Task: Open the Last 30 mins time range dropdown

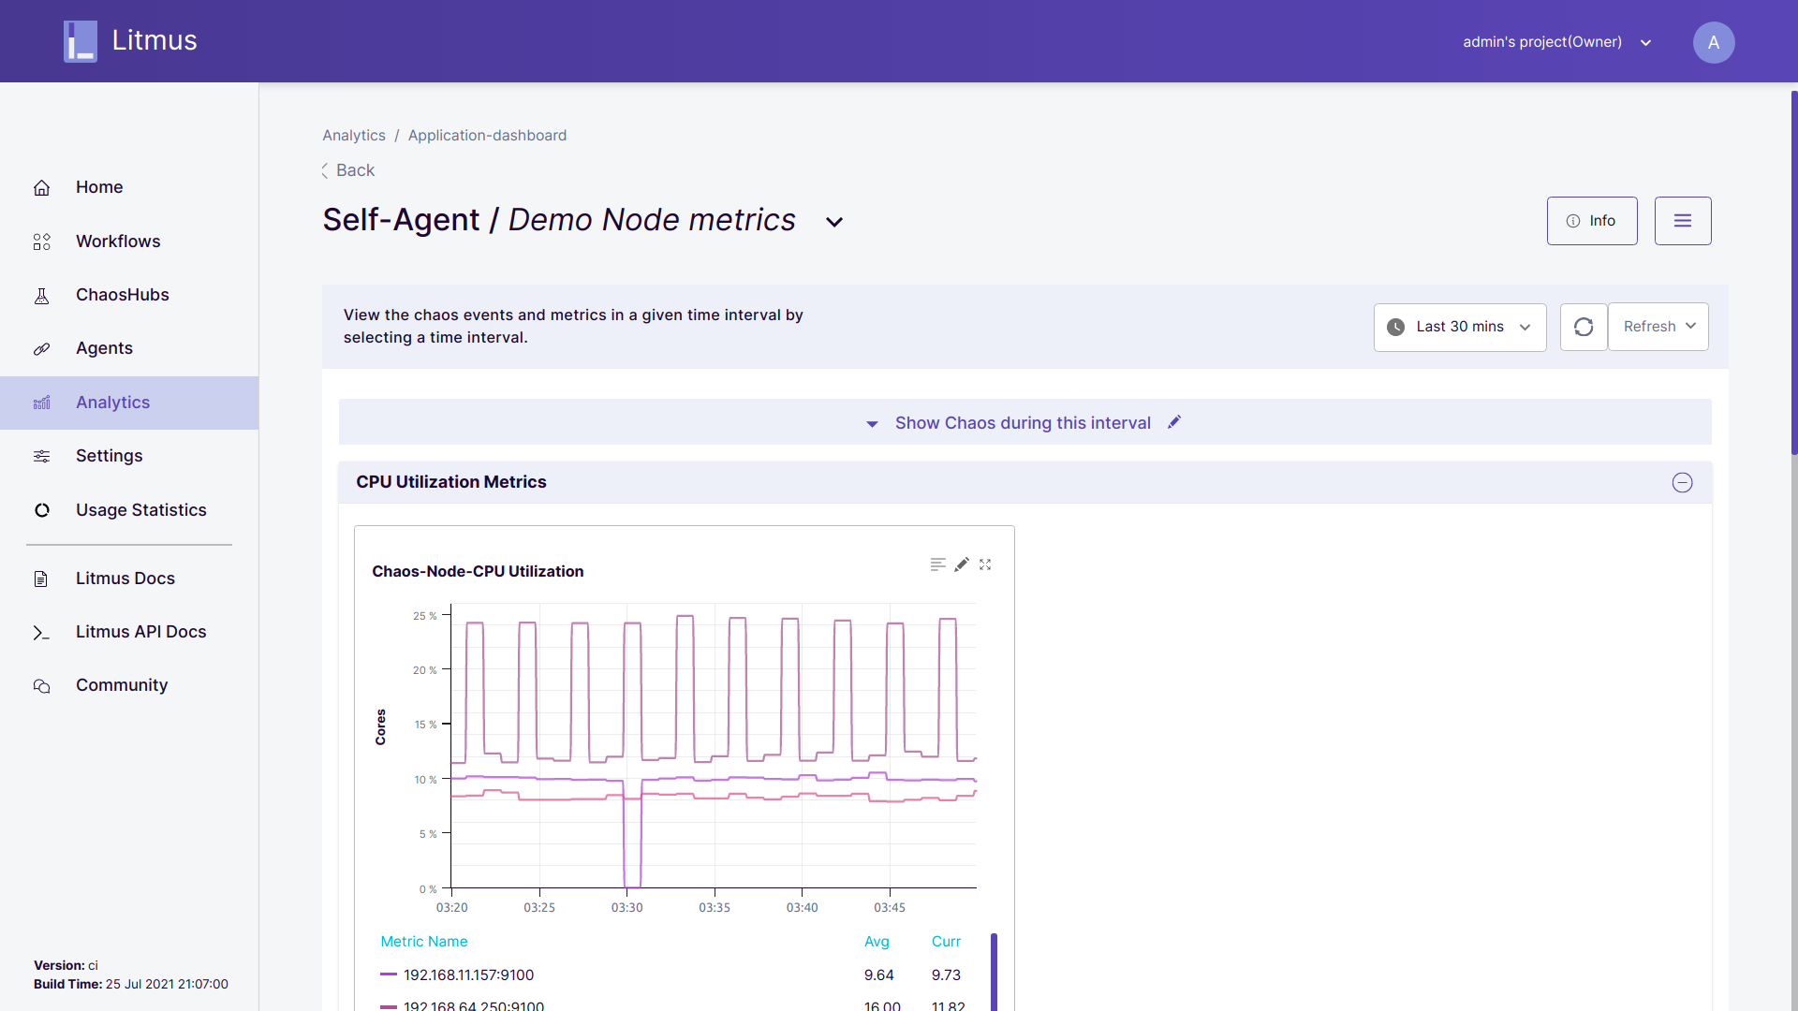Action: [1459, 327]
